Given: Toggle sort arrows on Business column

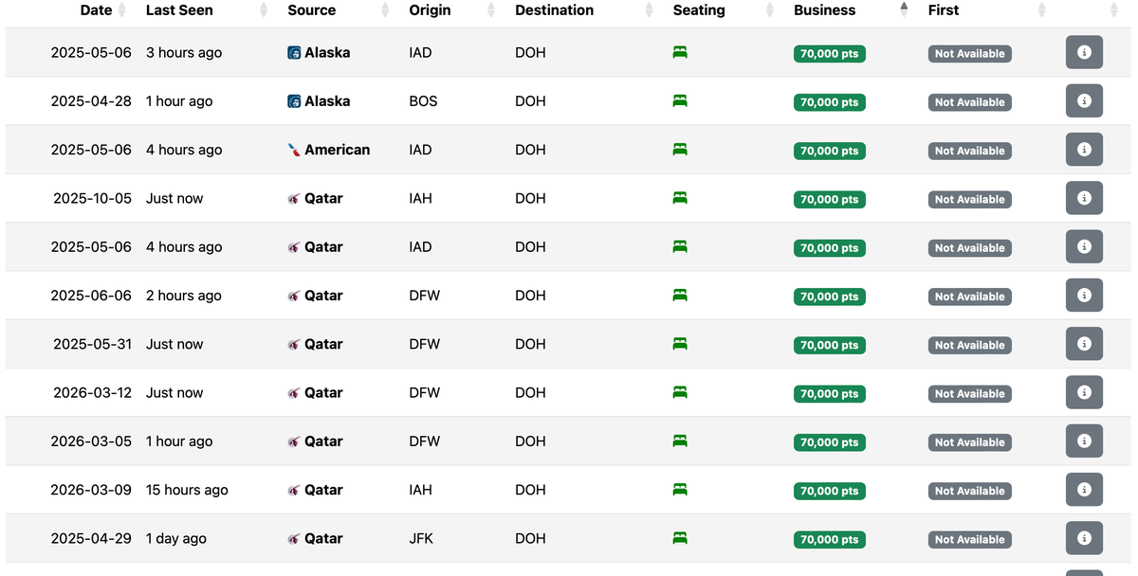Looking at the screenshot, I should (904, 10).
